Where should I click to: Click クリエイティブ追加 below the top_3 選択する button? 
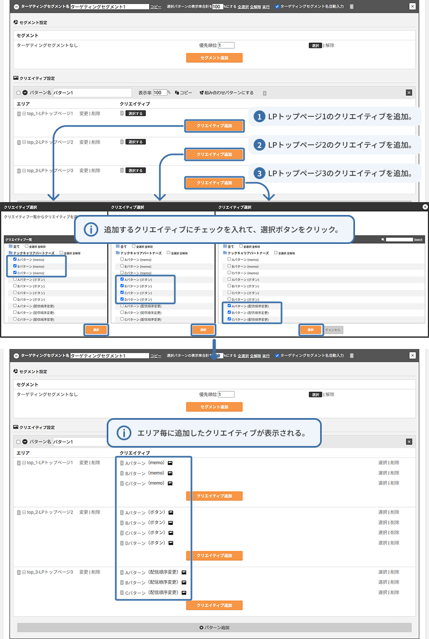(214, 183)
